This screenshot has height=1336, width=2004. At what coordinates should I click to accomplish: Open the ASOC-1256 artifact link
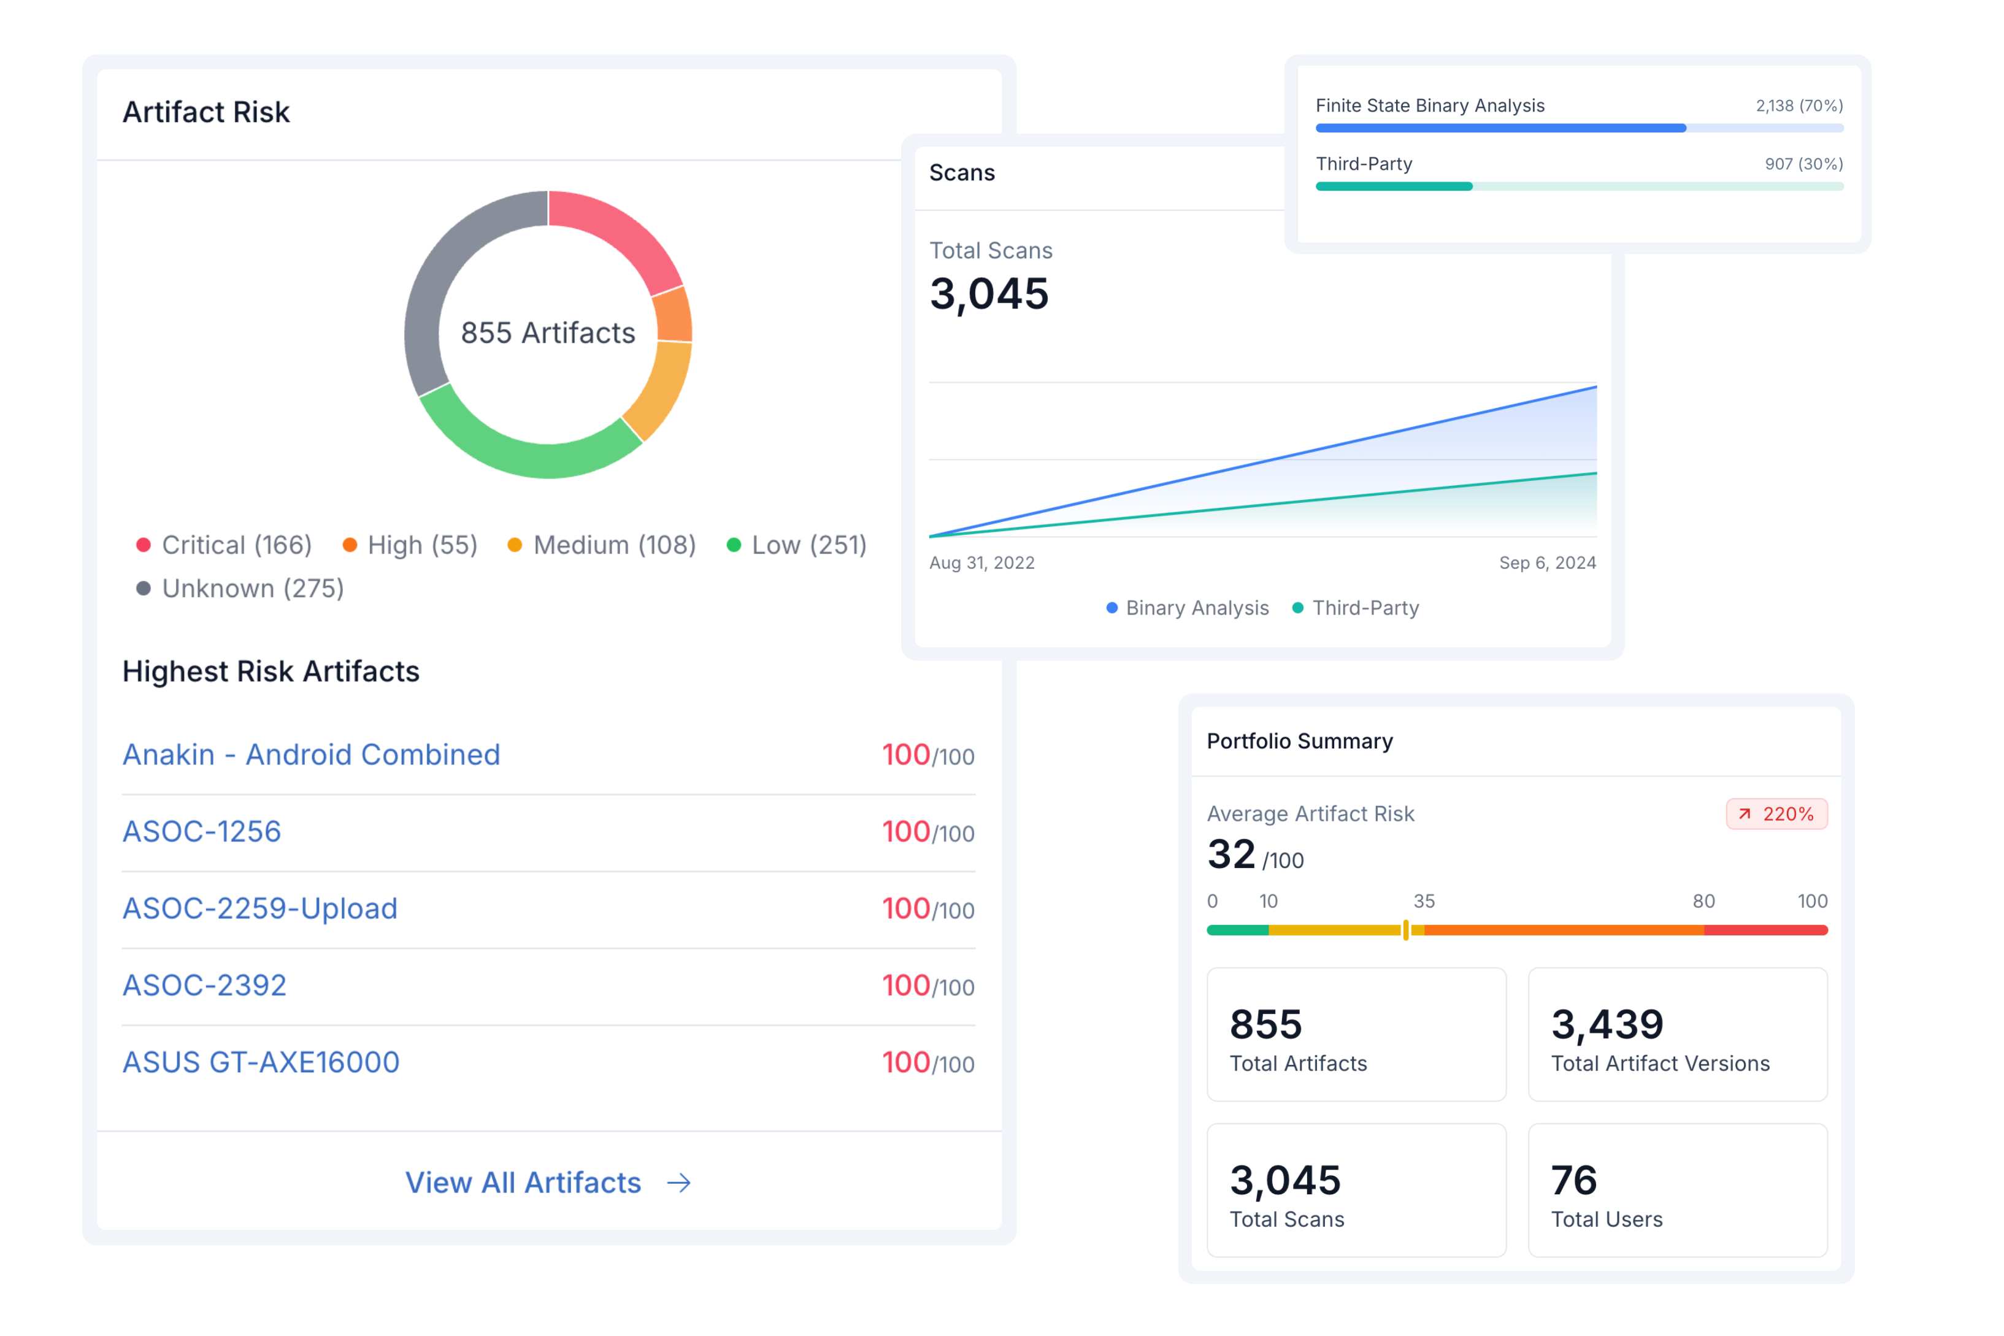point(202,832)
